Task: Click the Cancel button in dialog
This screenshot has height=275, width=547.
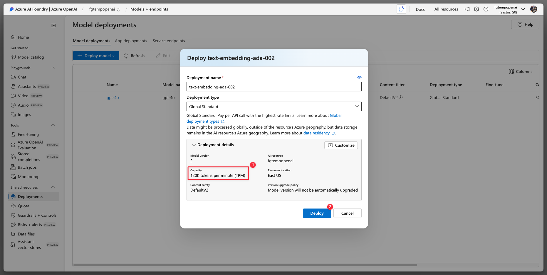Action: coord(348,213)
